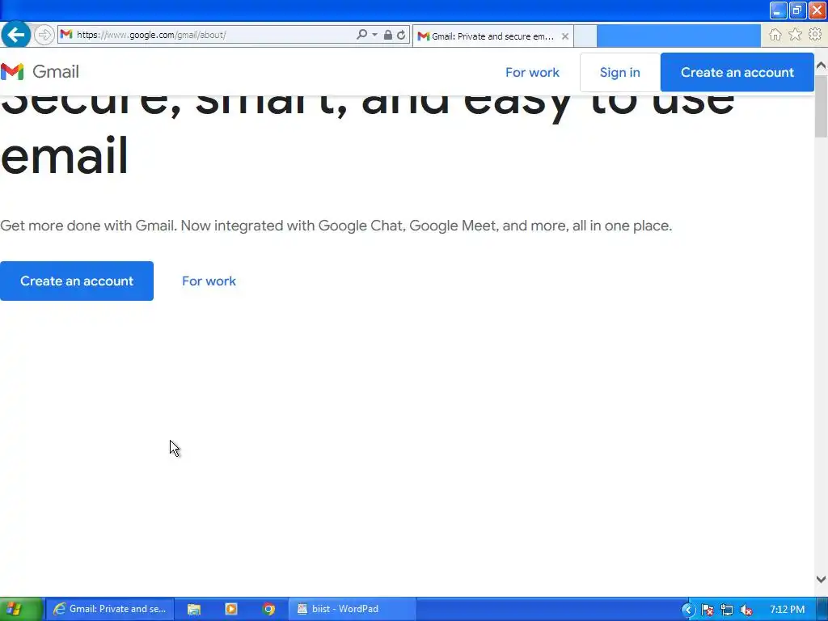
Task: Click the Gmail favicon in address bar
Action: coord(66,34)
